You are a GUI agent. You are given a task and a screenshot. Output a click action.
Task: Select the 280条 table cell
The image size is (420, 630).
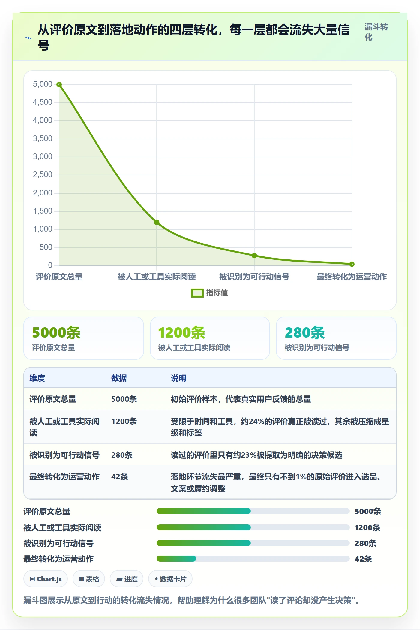[122, 455]
